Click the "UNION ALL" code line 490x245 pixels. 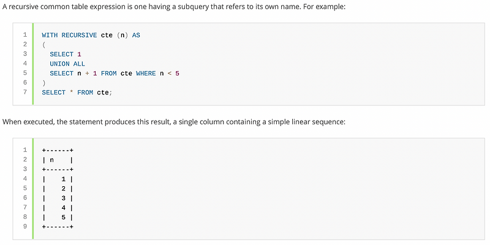(x=67, y=64)
